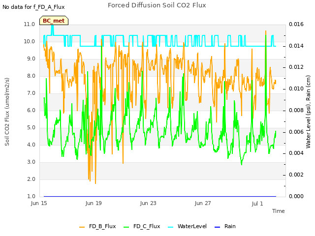Click the 1.0 left axis value
Viewport: 315px width, 236px height.
click(31, 196)
